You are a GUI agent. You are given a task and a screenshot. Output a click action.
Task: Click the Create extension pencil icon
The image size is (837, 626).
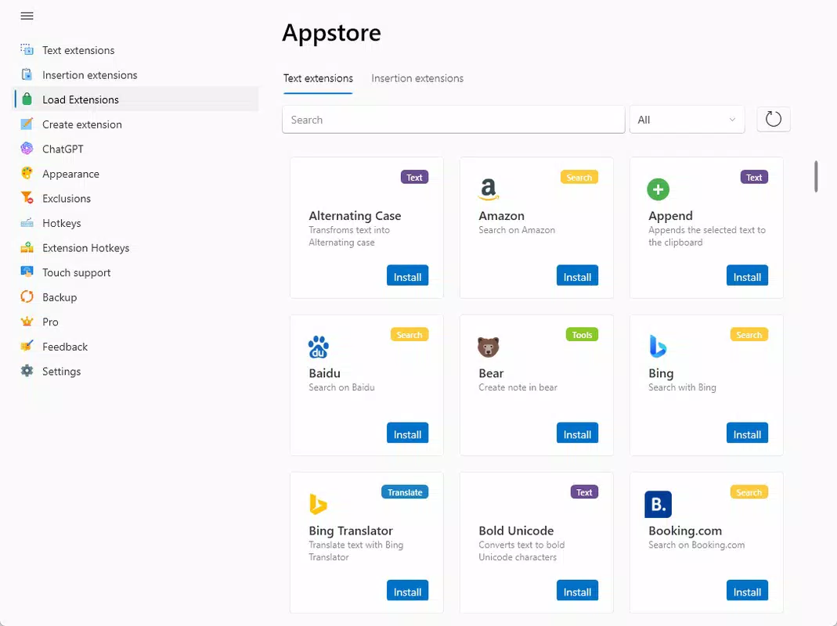tap(27, 124)
